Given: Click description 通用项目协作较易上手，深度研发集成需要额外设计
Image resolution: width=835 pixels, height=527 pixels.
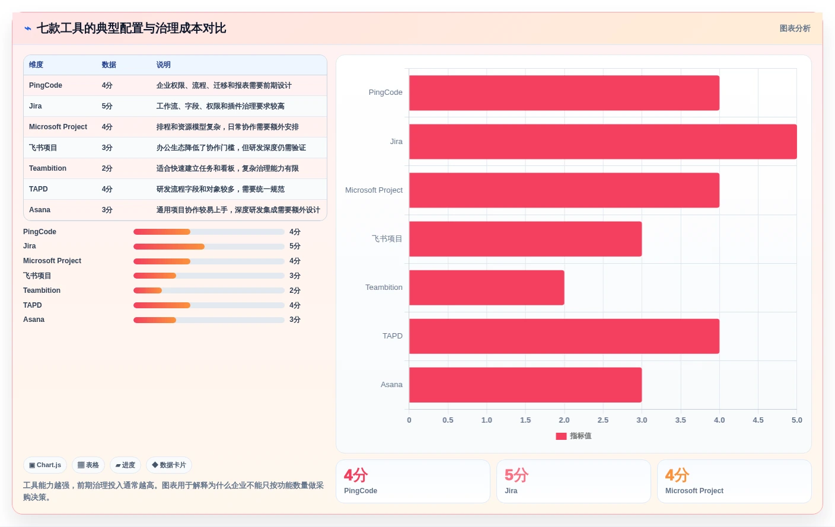Looking at the screenshot, I should [x=238, y=210].
